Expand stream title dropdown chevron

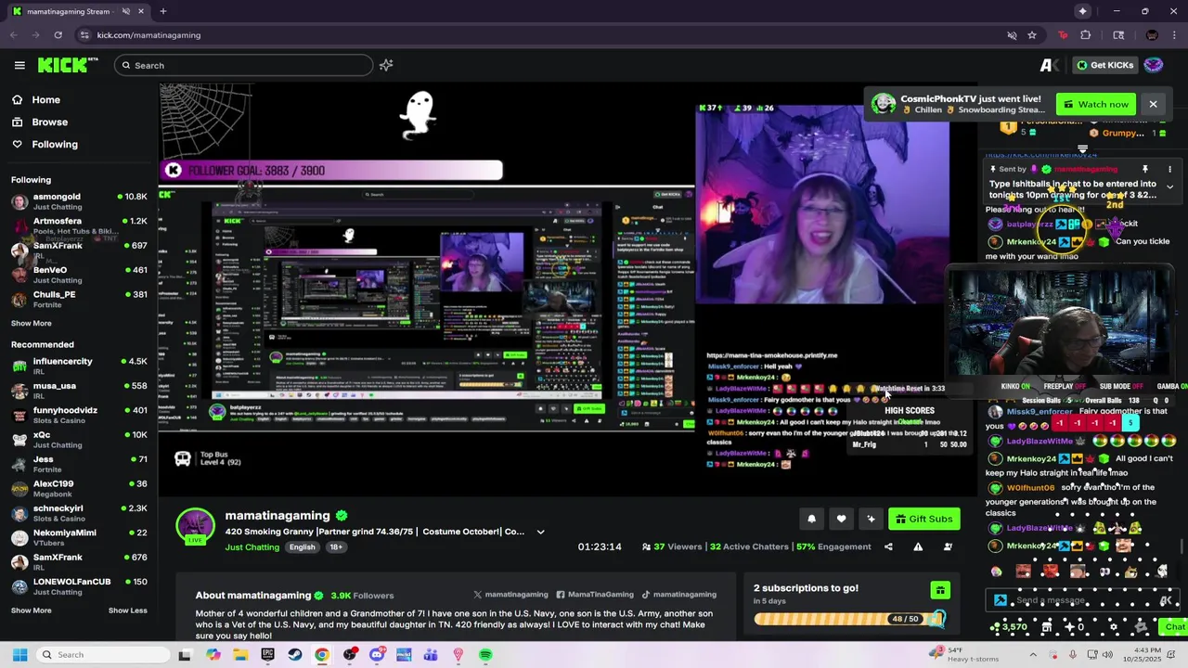click(540, 533)
